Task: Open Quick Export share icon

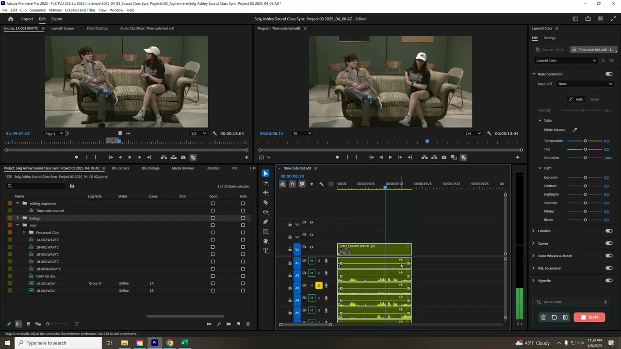Action: tap(588, 19)
